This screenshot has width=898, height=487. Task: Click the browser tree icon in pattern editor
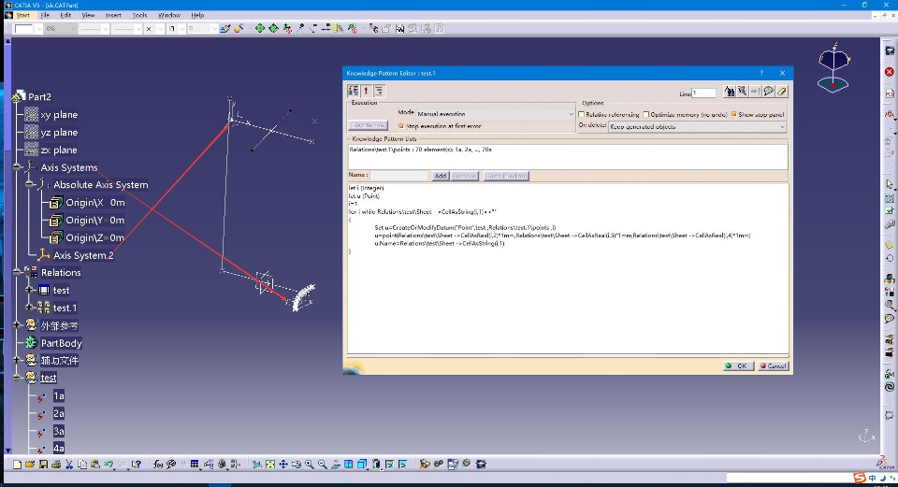[354, 91]
